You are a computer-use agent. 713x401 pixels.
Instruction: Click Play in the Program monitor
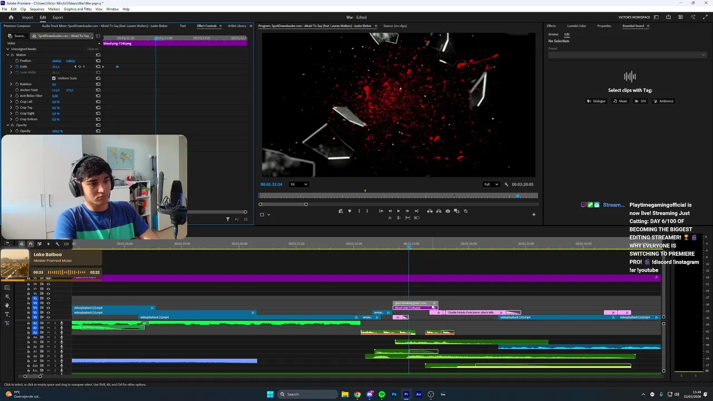coord(398,211)
